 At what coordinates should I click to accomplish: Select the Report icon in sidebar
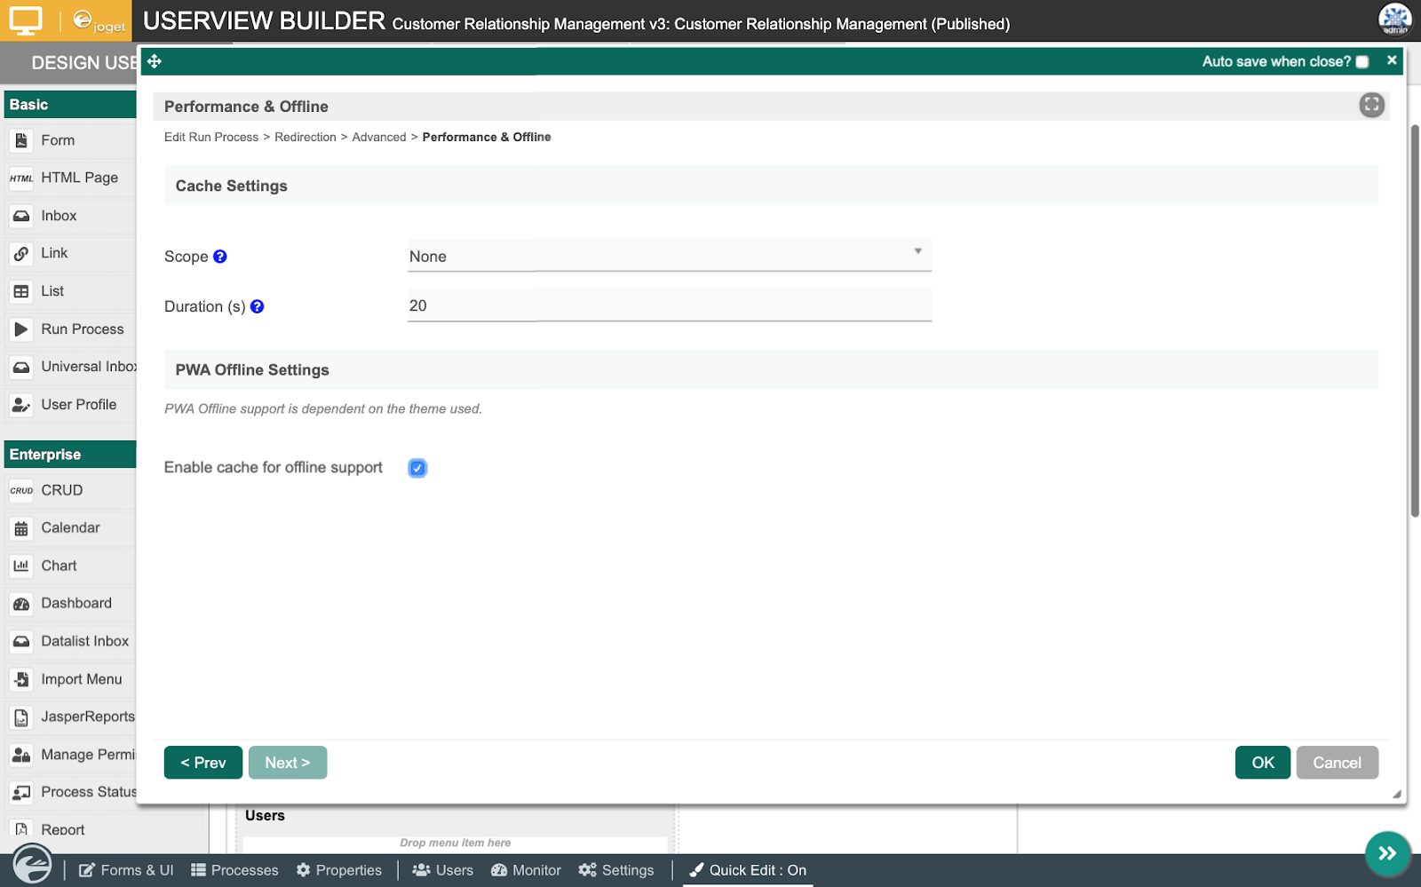click(21, 829)
